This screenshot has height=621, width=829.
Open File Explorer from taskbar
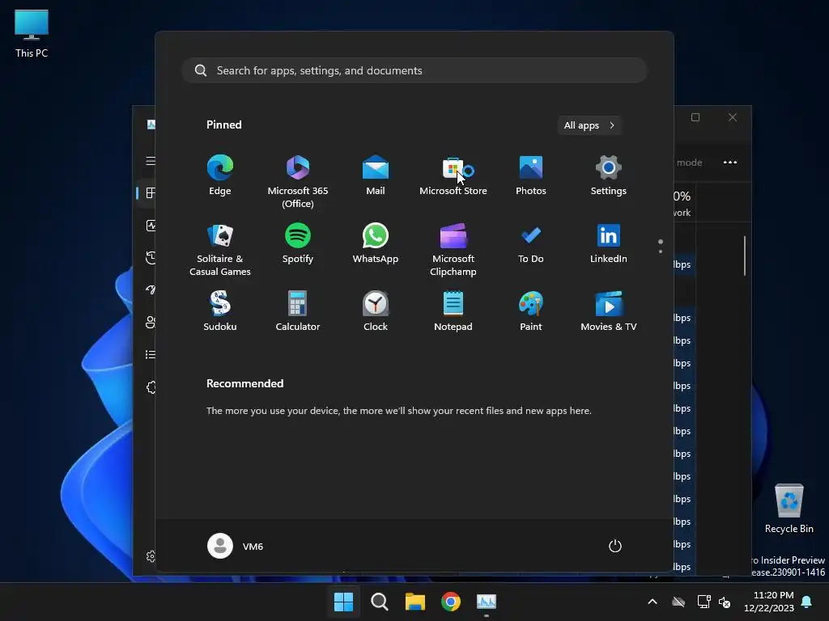tap(415, 602)
